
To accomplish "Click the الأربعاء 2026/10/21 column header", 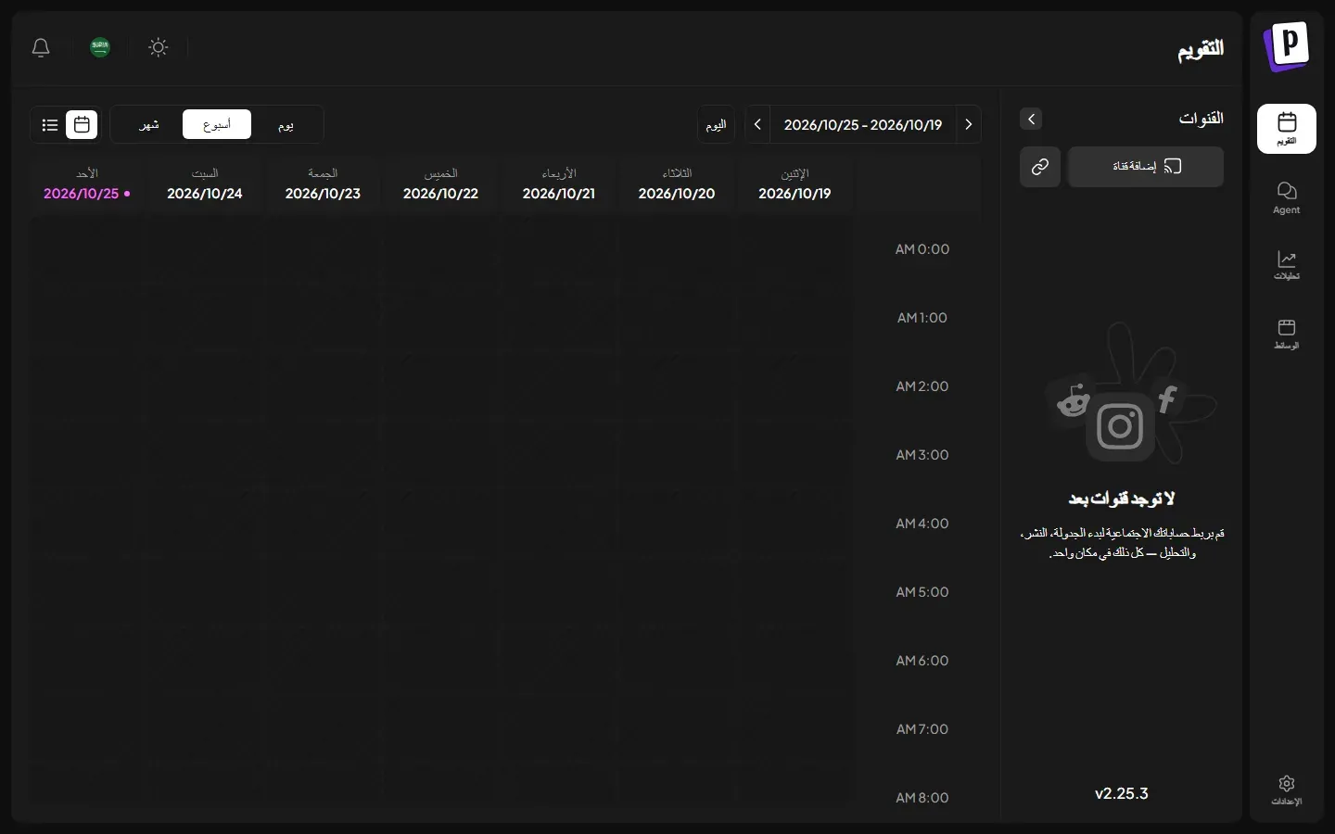I will click(559, 184).
